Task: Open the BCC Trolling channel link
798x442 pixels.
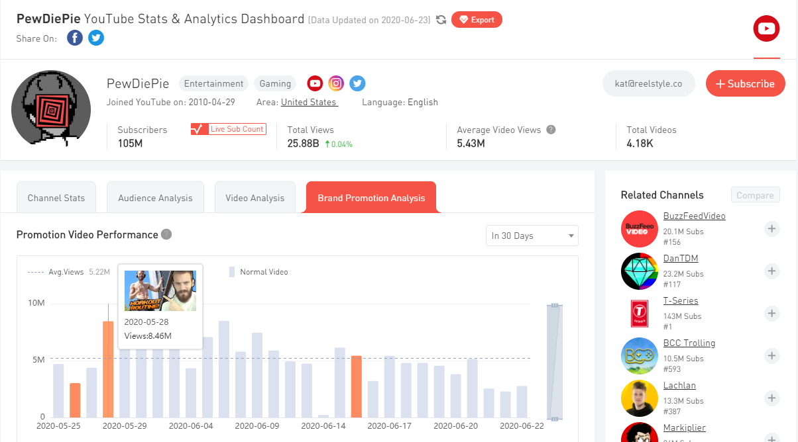Action: click(x=689, y=343)
